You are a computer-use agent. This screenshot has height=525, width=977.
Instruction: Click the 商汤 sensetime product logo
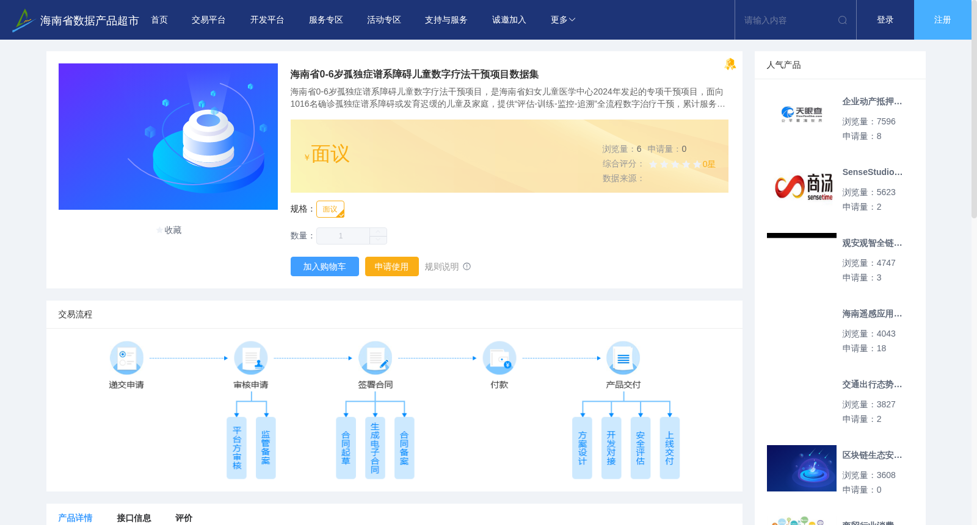803,187
